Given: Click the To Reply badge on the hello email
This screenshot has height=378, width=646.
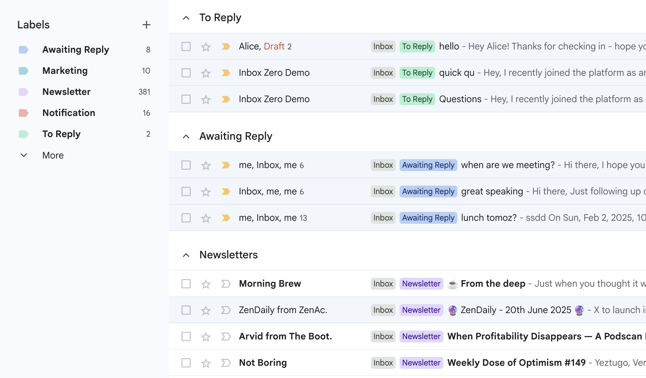Looking at the screenshot, I should [417, 46].
